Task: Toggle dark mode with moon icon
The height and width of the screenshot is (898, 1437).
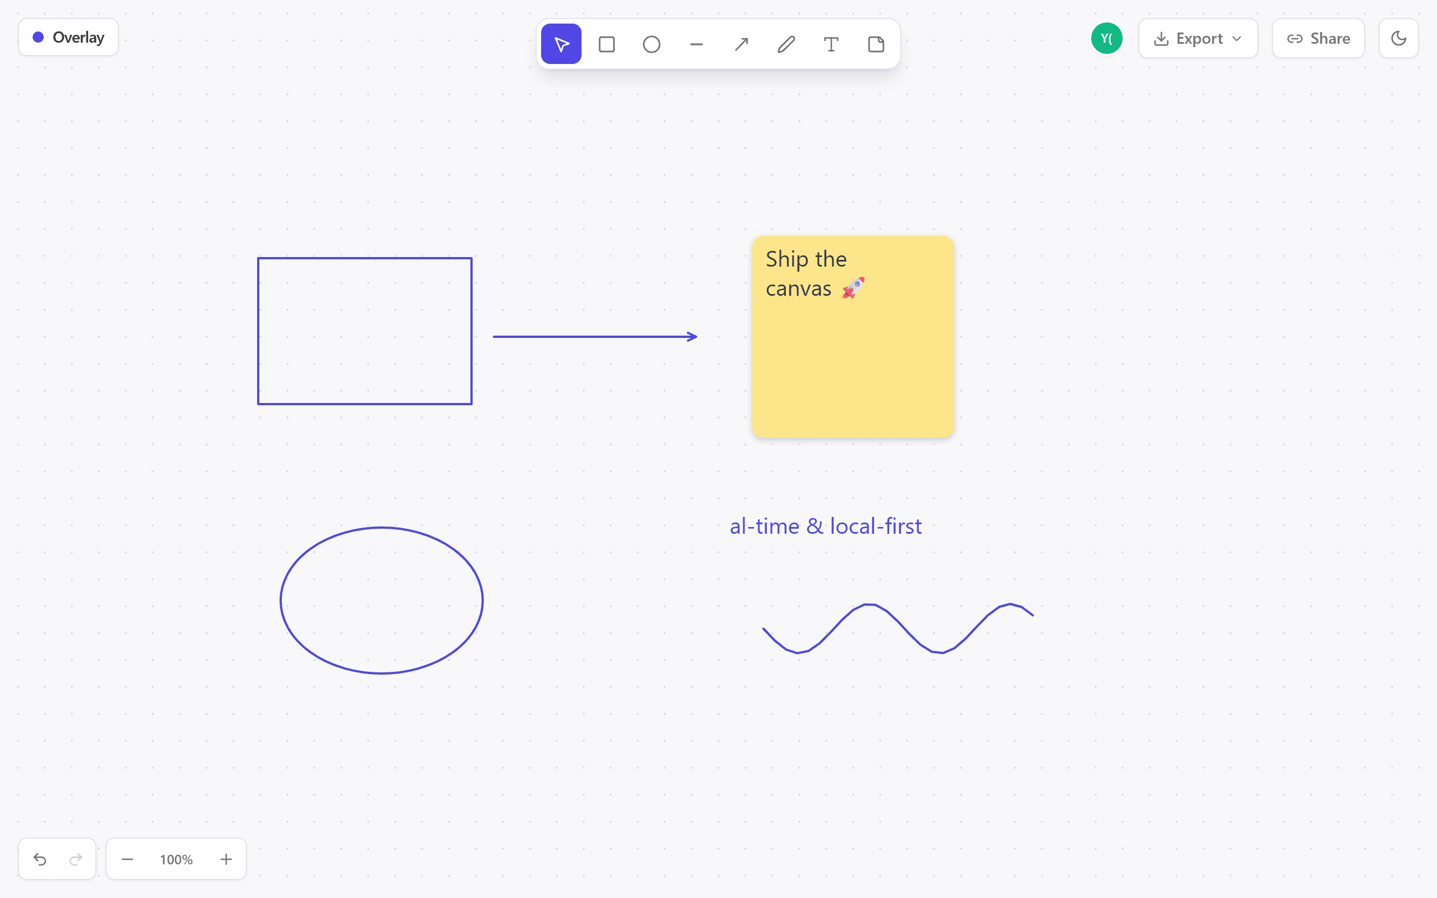Action: 1398,38
